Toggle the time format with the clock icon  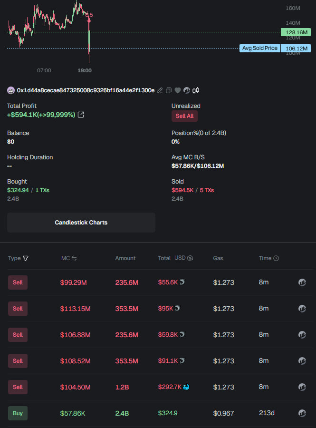pos(276,258)
